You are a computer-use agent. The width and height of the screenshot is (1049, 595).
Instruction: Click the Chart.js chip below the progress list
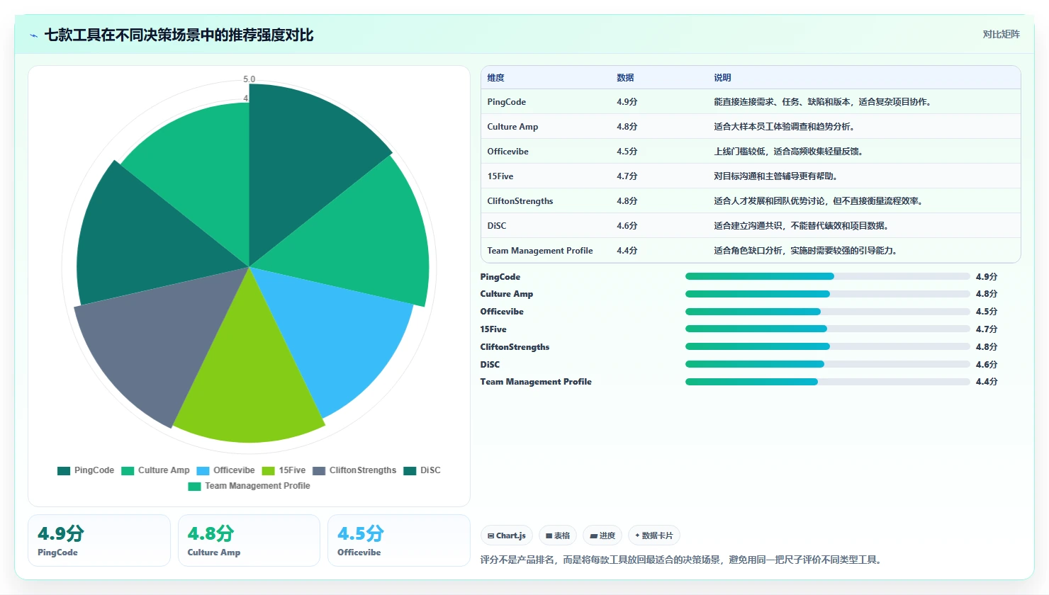(507, 535)
